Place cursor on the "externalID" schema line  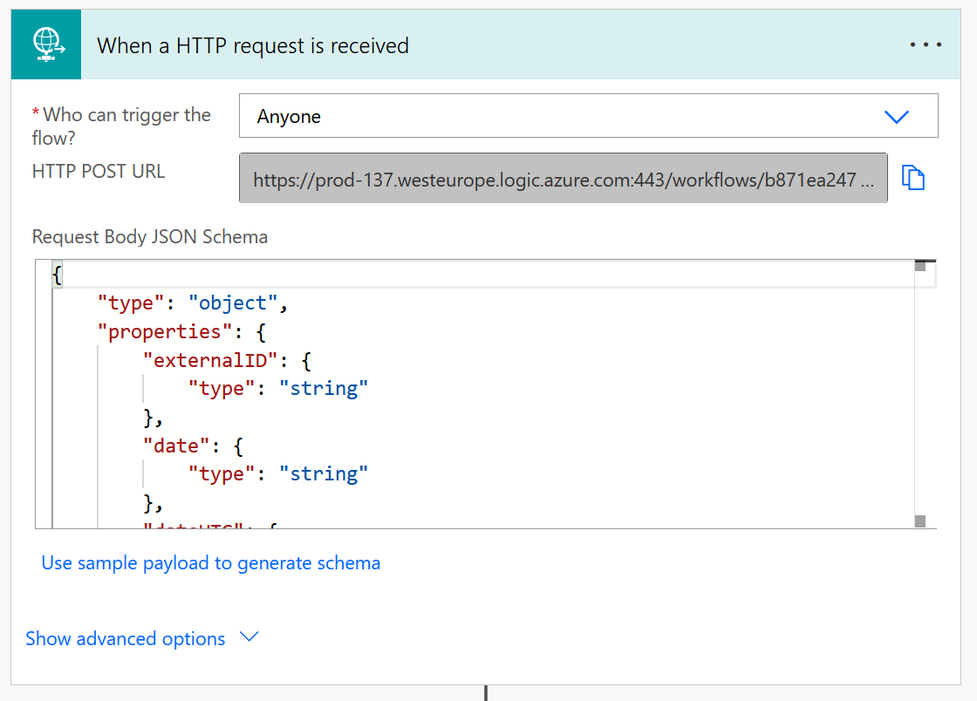pos(228,360)
